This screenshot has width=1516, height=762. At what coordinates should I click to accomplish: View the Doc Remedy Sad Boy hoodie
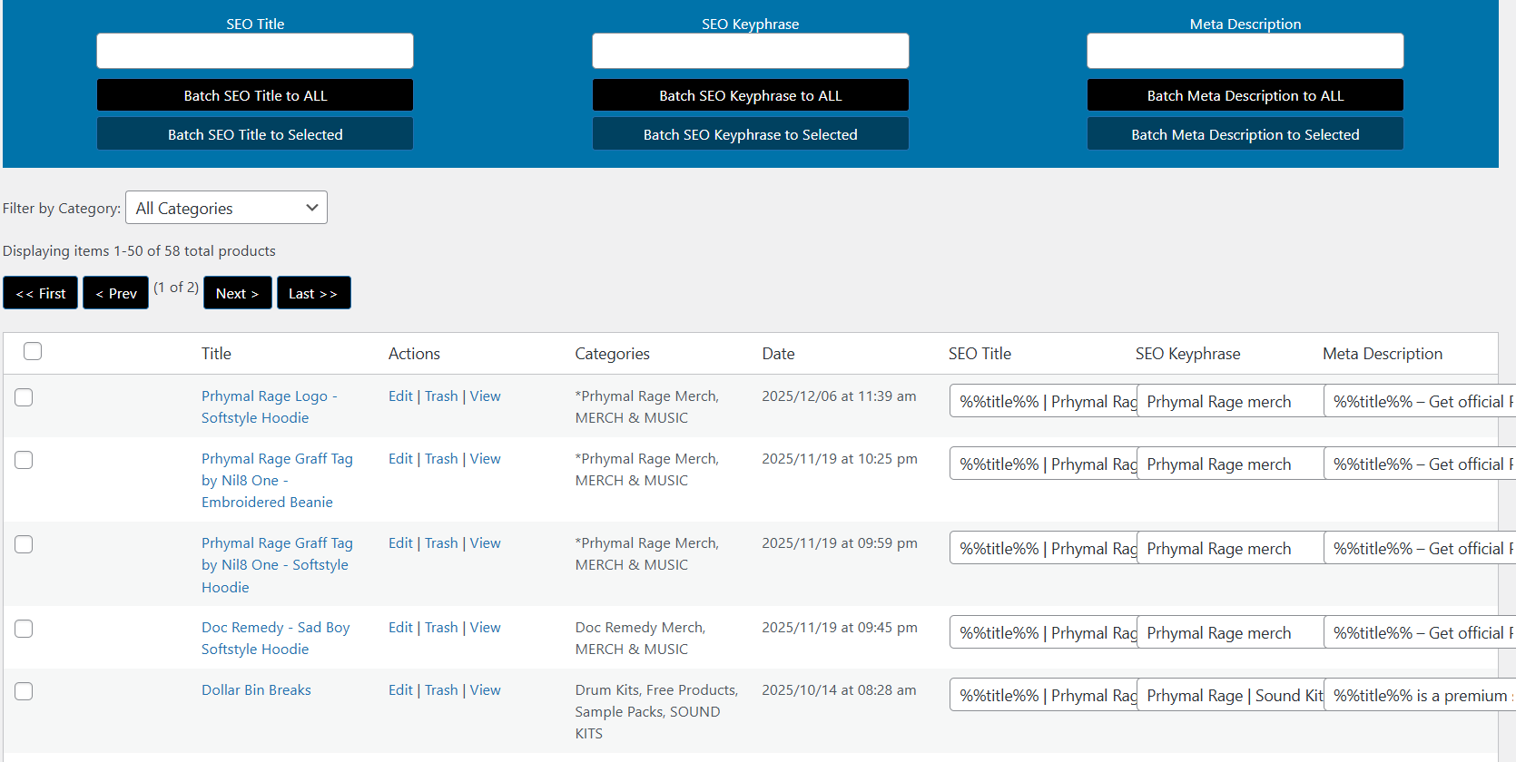tap(485, 628)
